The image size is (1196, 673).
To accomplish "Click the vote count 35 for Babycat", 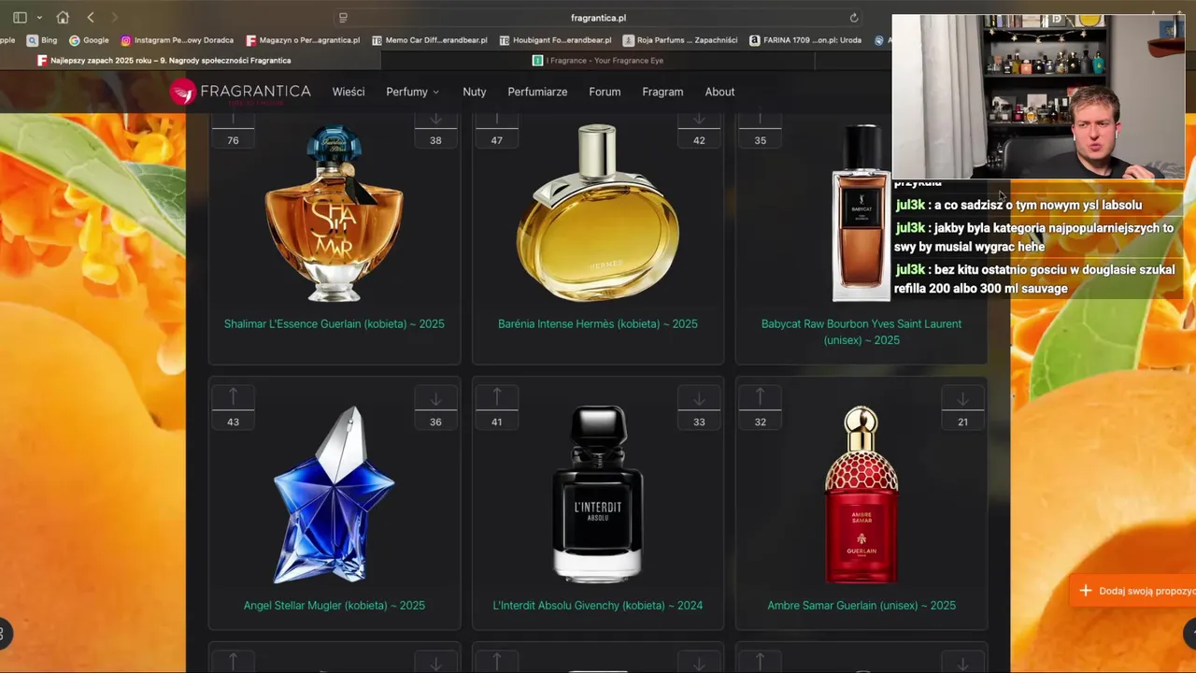I will point(760,140).
